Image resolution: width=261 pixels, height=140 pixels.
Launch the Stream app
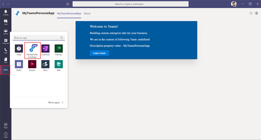click(32, 66)
